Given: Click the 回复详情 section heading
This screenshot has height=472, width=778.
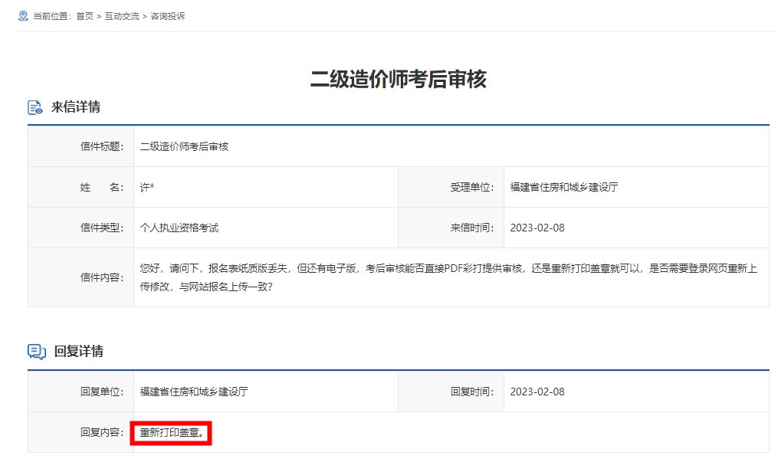Looking at the screenshot, I should tap(78, 352).
